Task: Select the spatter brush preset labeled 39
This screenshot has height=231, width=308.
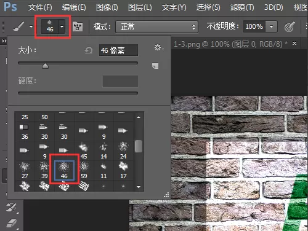Action: click(x=44, y=171)
